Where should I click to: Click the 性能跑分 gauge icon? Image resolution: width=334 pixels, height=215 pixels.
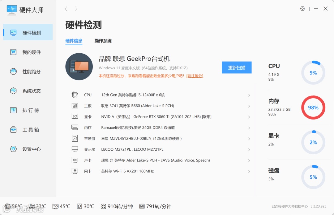coord(13,71)
